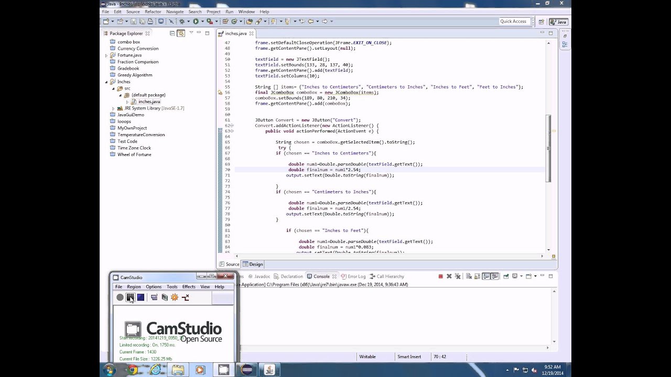This screenshot has width=671, height=377.
Task: Click the CamStudio Pause button
Action: (x=130, y=297)
